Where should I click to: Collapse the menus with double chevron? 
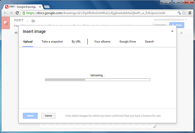click(x=182, y=33)
